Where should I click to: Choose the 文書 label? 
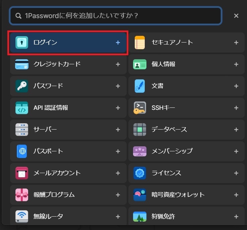pyautogui.click(x=158, y=86)
